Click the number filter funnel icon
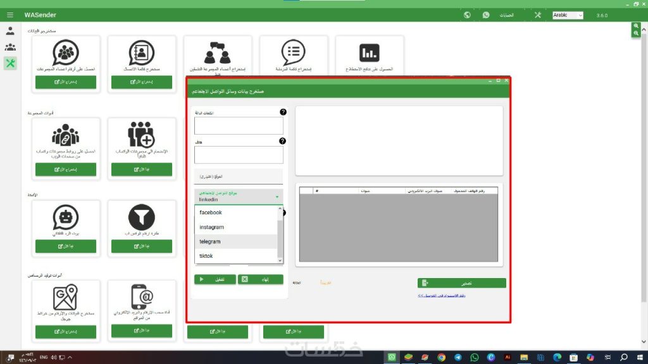Screen dimensions: 648x364 coord(141,217)
